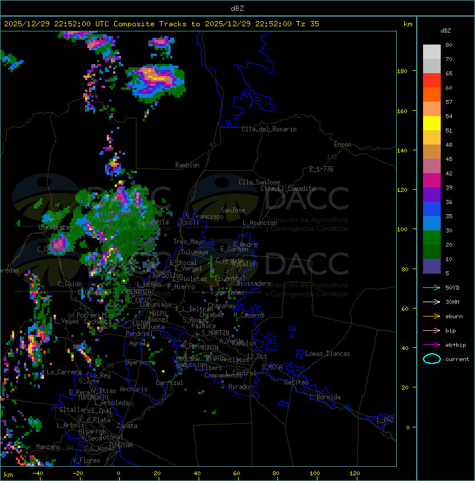This screenshot has height=481, width=475.
Task: Click the 'Luzuriaga' map label
Action: tap(155, 304)
